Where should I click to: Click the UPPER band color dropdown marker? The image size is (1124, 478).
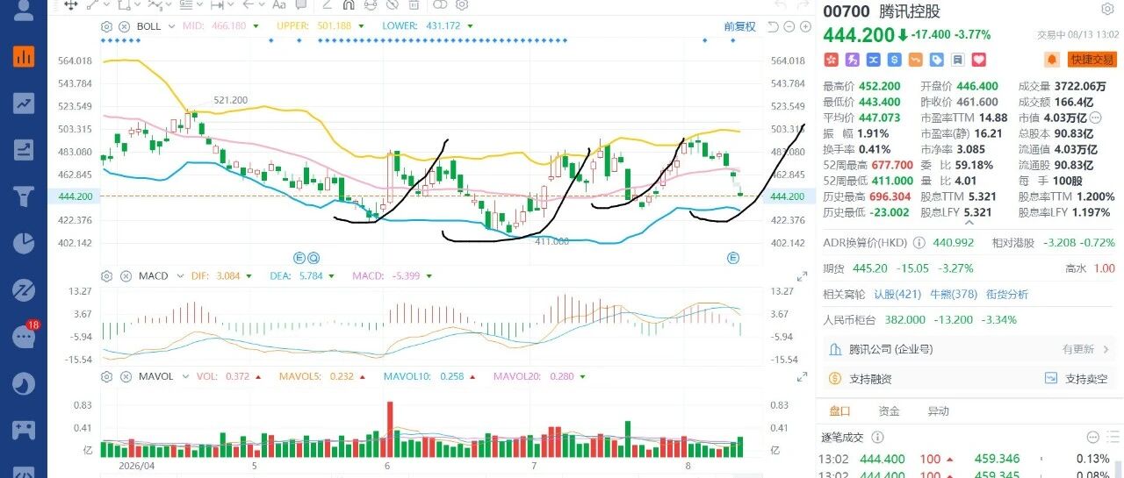click(x=361, y=26)
